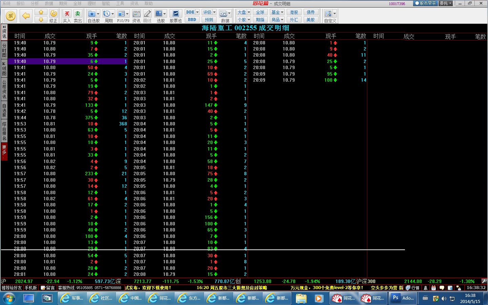Click the 行情 icon in status bar
Image resolution: width=488 pixels, height=305 pixels.
[412, 288]
